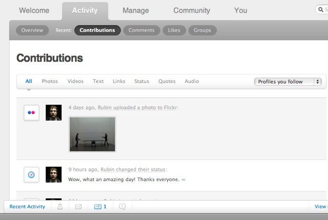The width and height of the screenshot is (328, 220).
Task: Open the Community tab
Action: [192, 10]
